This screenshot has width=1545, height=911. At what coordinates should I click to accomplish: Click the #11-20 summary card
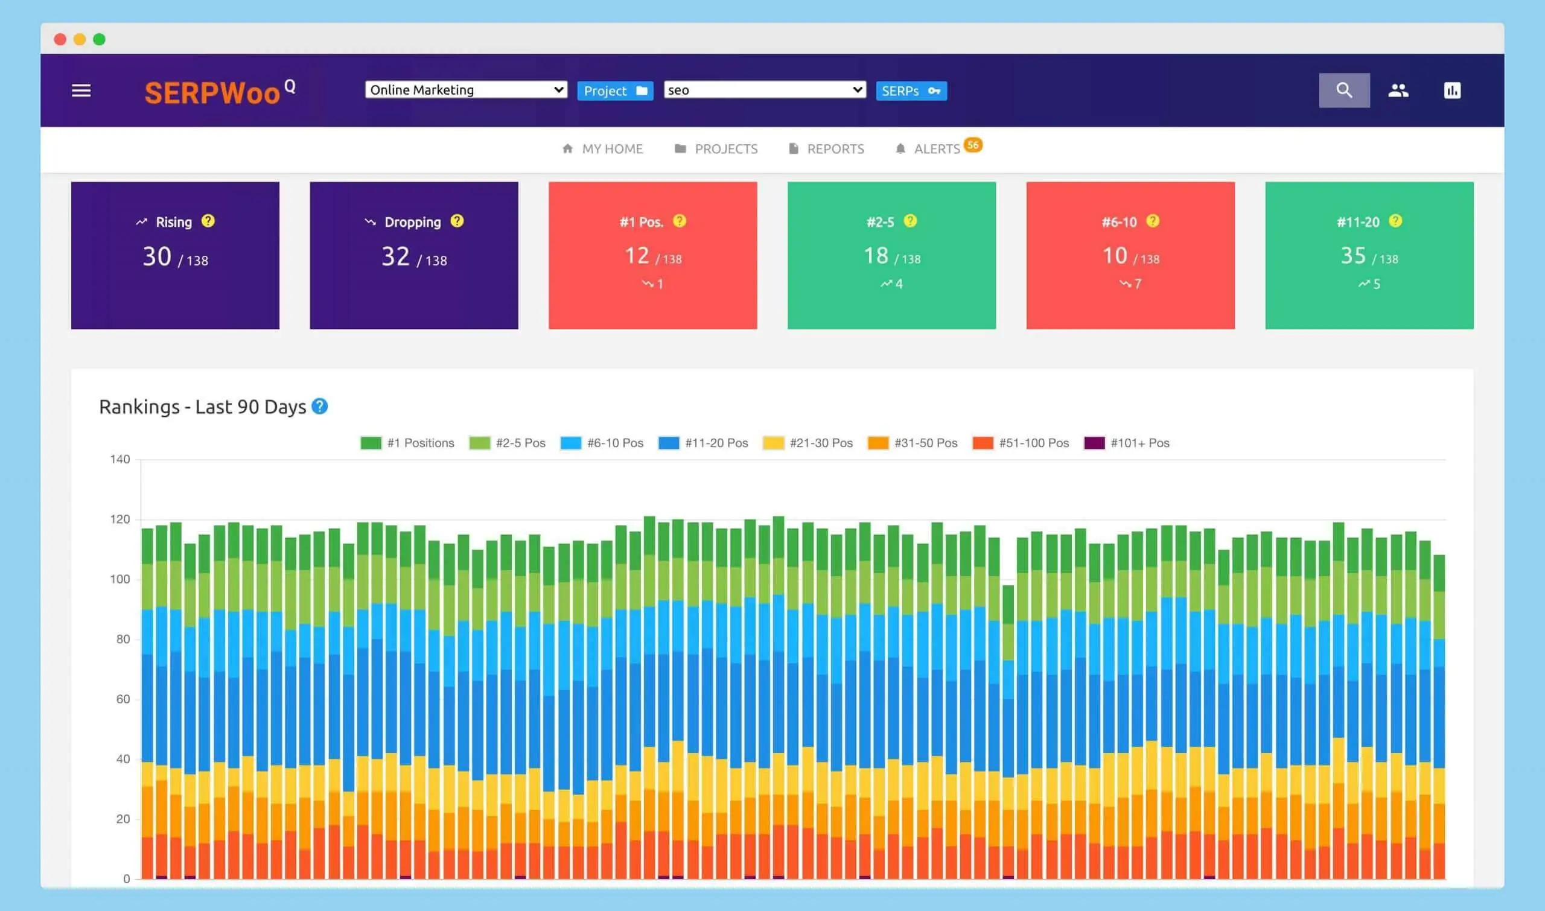[x=1369, y=255]
